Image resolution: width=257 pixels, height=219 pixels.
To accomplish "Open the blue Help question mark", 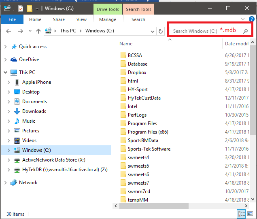I will point(251,19).
